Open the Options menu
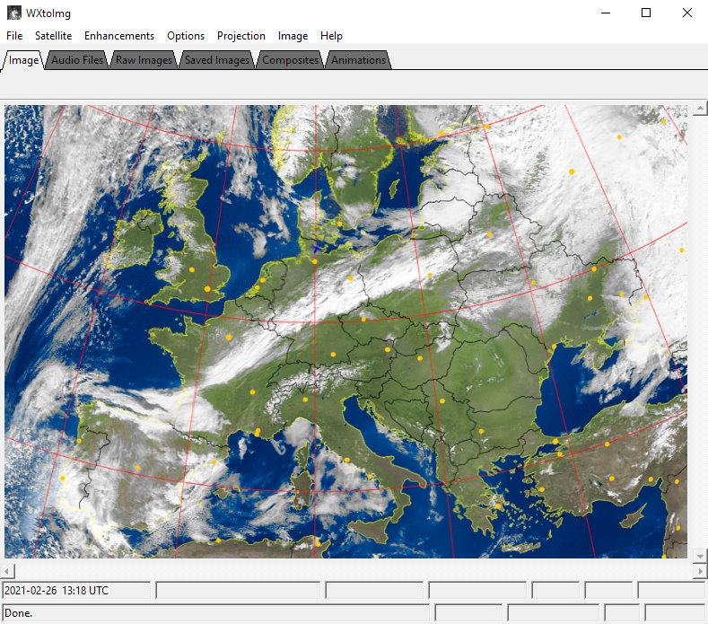The height and width of the screenshot is (624, 708). [186, 36]
